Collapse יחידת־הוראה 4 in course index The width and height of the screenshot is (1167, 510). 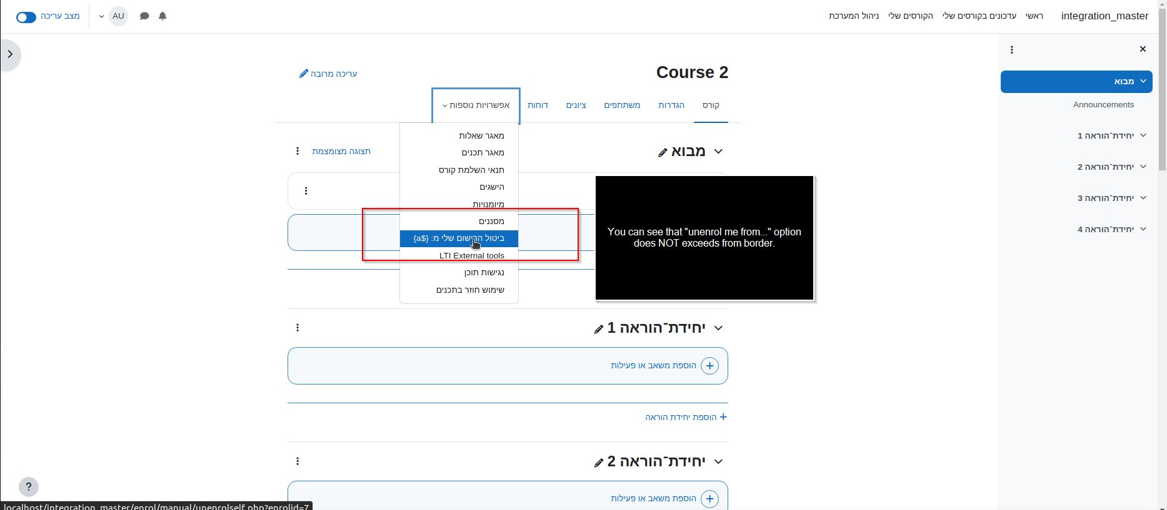(x=1143, y=229)
